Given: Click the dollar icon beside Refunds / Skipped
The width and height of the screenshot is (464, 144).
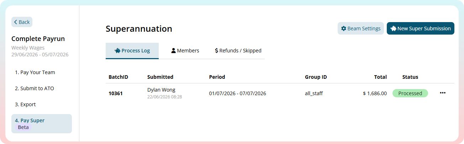Looking at the screenshot, I should [216, 51].
